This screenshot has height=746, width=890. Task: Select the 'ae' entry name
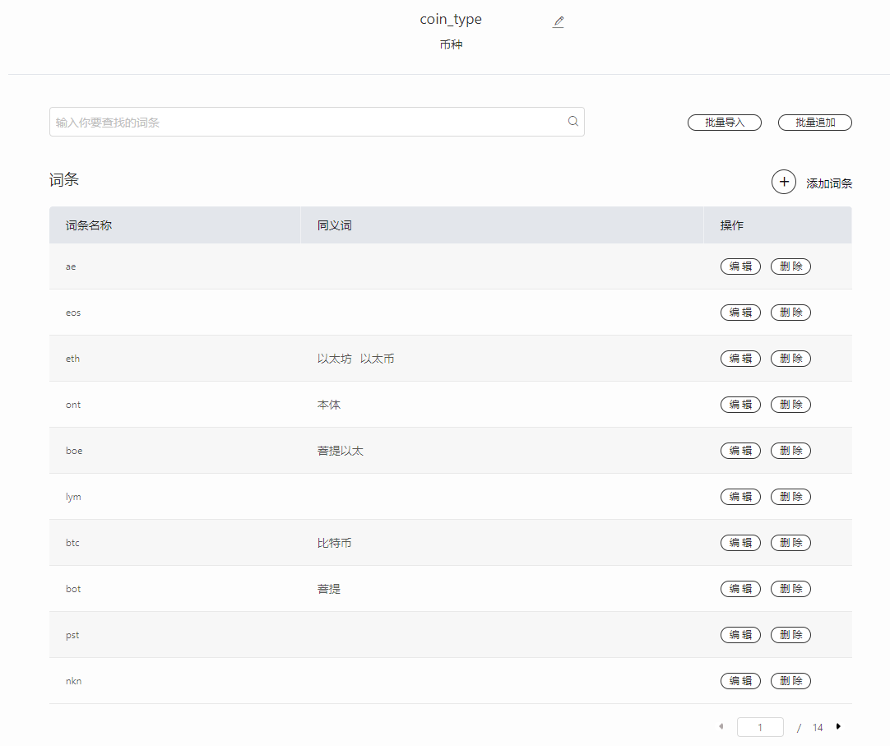point(71,266)
